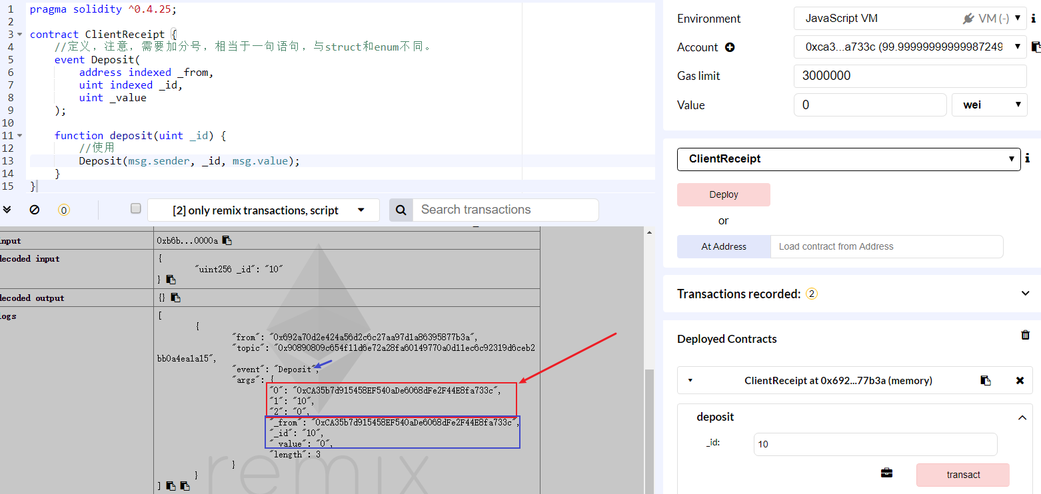Screen dimensions: 1041x494
Task: Copy the decoded input value
Action: tap(171, 280)
